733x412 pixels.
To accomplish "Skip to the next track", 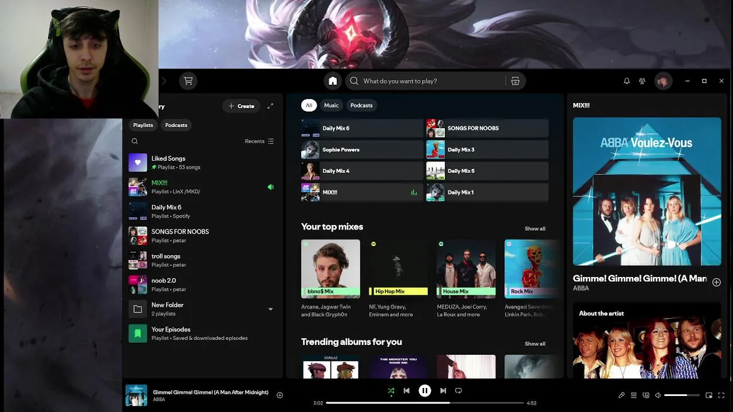I will point(443,391).
